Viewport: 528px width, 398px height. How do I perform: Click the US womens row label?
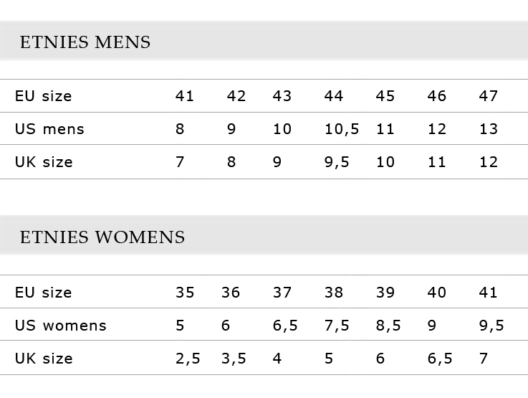61,326
